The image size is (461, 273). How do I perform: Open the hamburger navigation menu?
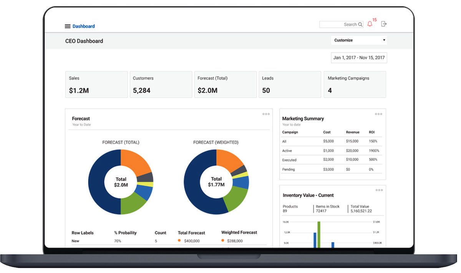pyautogui.click(x=67, y=26)
